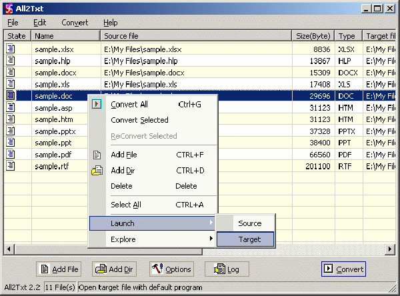The height and width of the screenshot is (296, 400).
Task: Click the bottom Convert button
Action: click(343, 269)
